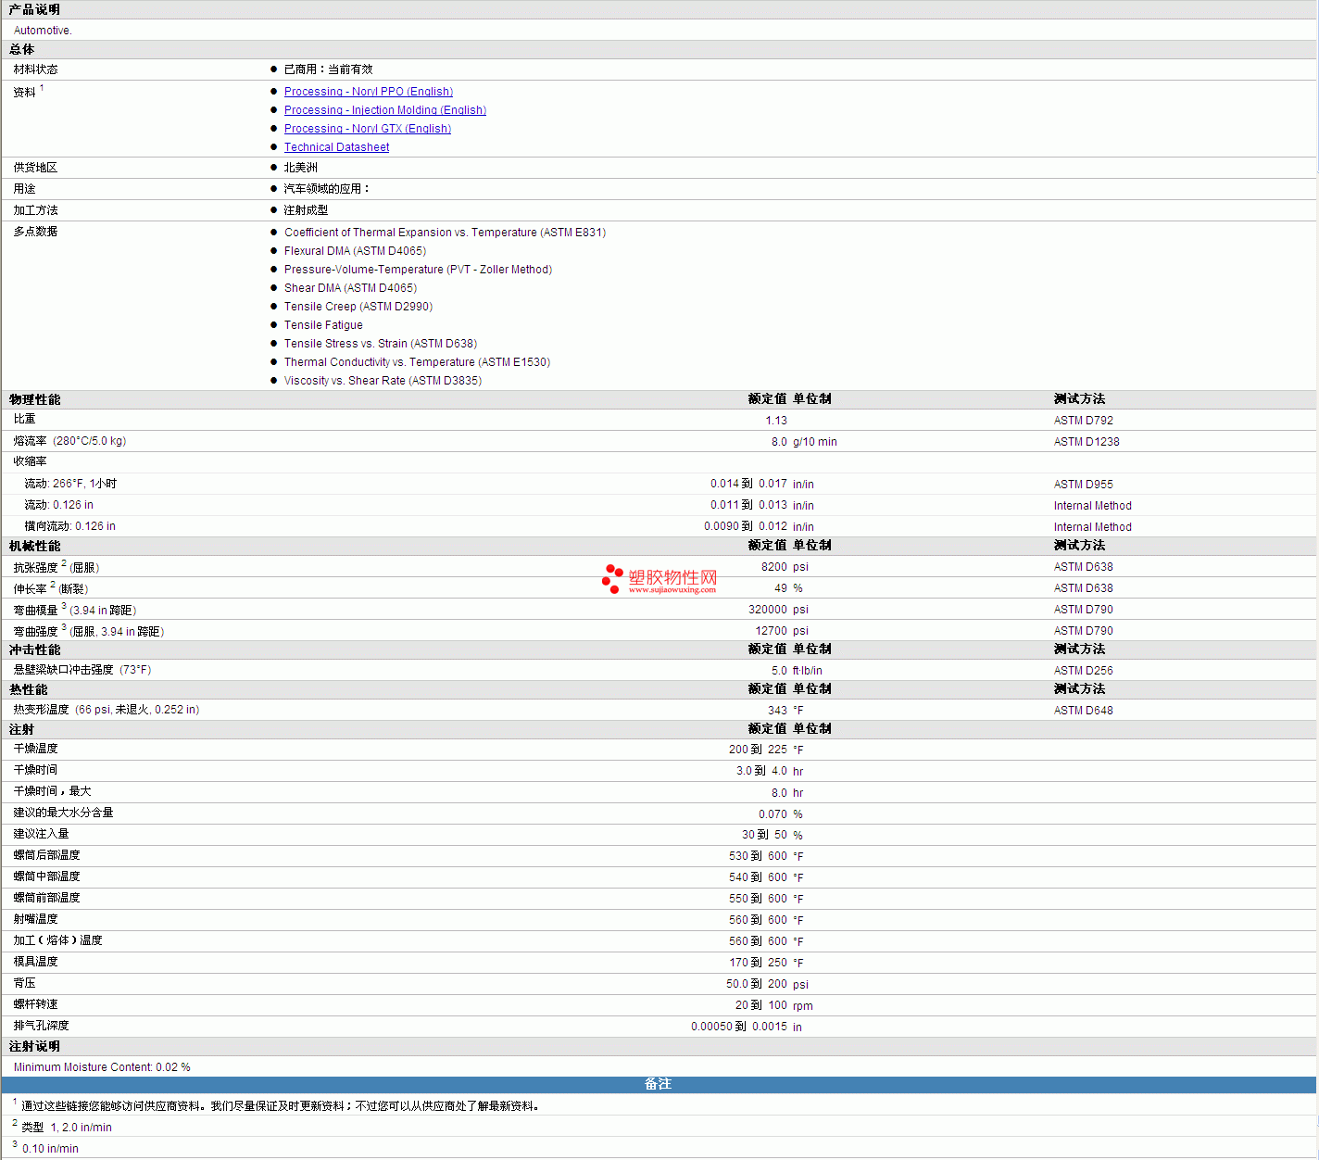Select 'Tensile Creep (ASTM D2990)' entry

click(358, 307)
